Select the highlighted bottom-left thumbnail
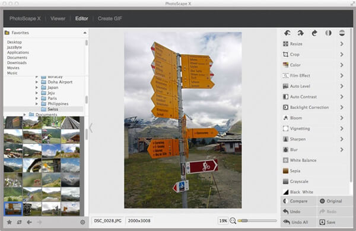356x231 pixels. (13, 208)
